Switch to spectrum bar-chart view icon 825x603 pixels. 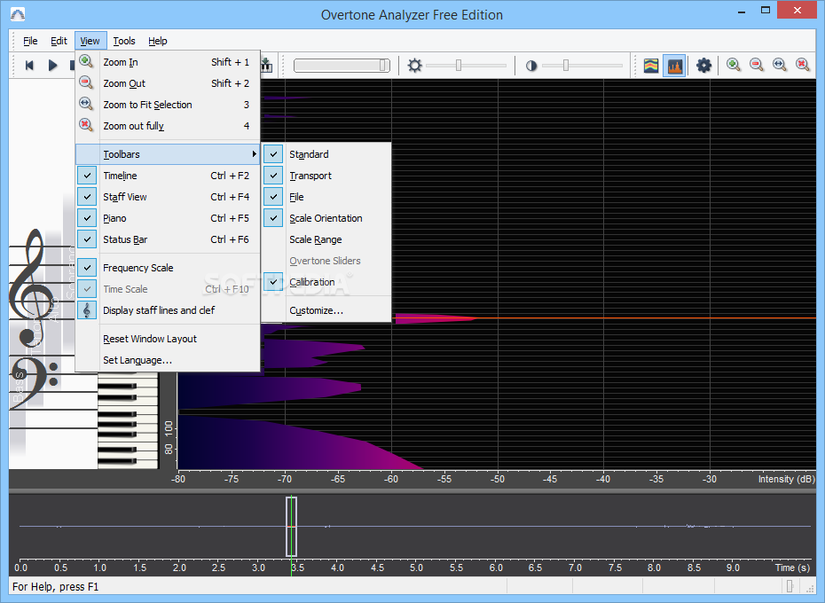point(674,66)
